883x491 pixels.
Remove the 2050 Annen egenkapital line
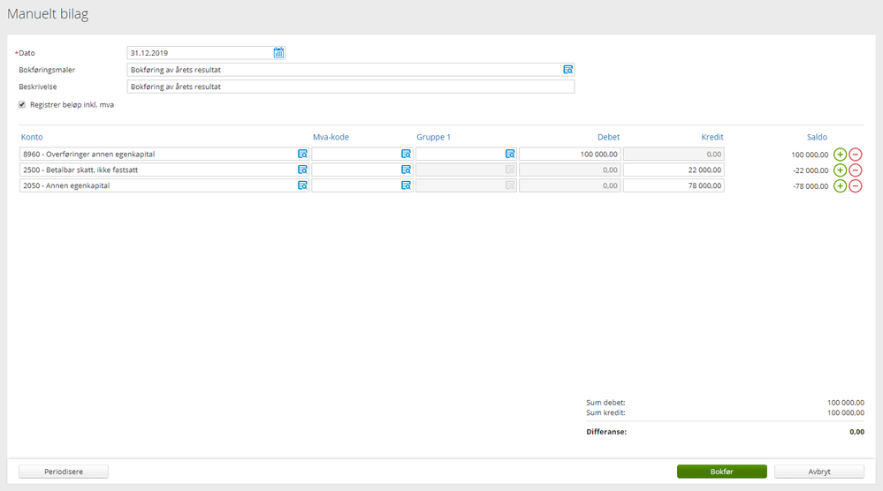(856, 185)
